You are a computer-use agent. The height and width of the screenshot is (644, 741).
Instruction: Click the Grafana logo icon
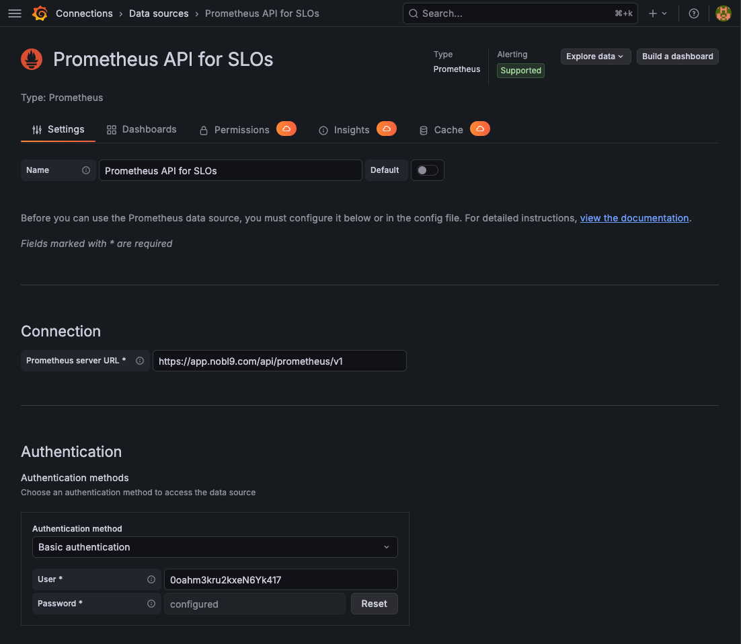(40, 13)
